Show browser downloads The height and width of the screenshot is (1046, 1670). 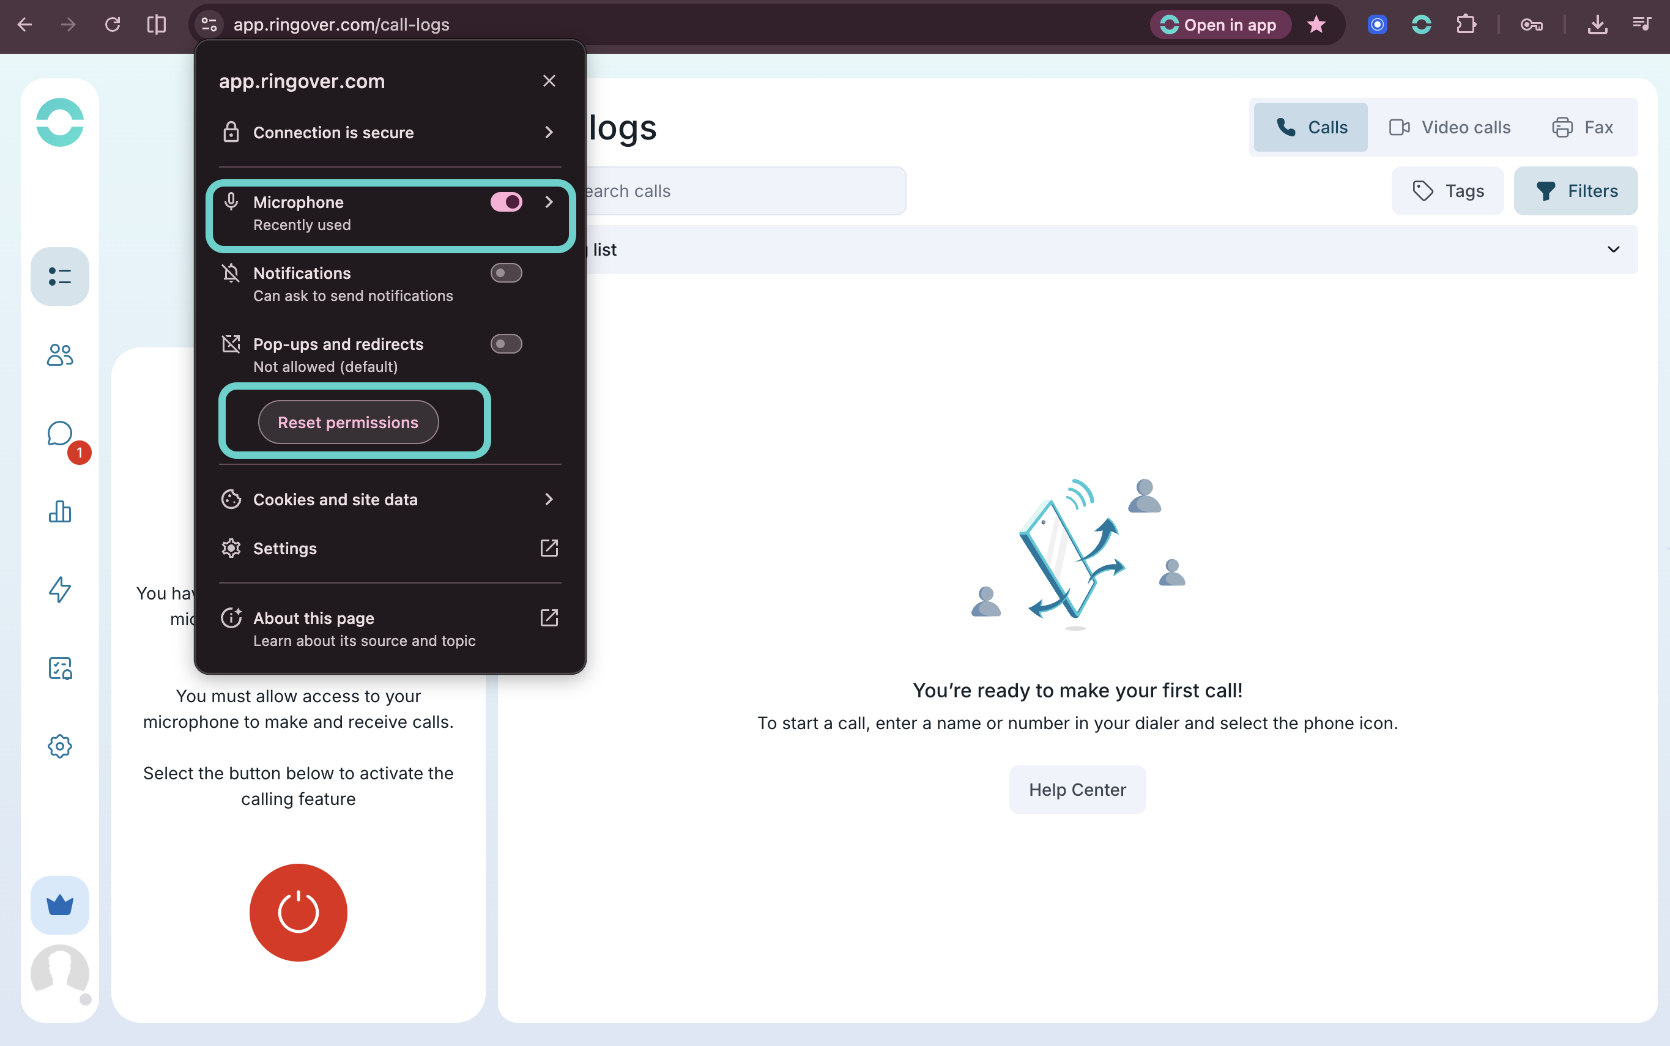tap(1597, 25)
